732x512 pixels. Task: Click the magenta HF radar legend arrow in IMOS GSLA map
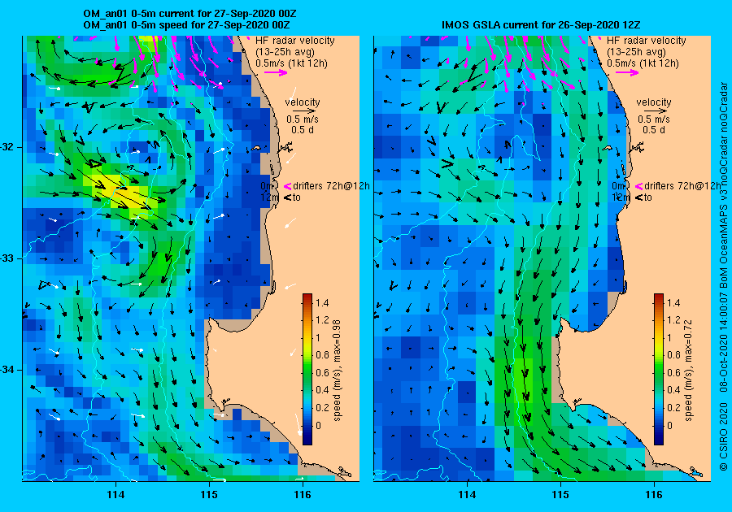627,72
